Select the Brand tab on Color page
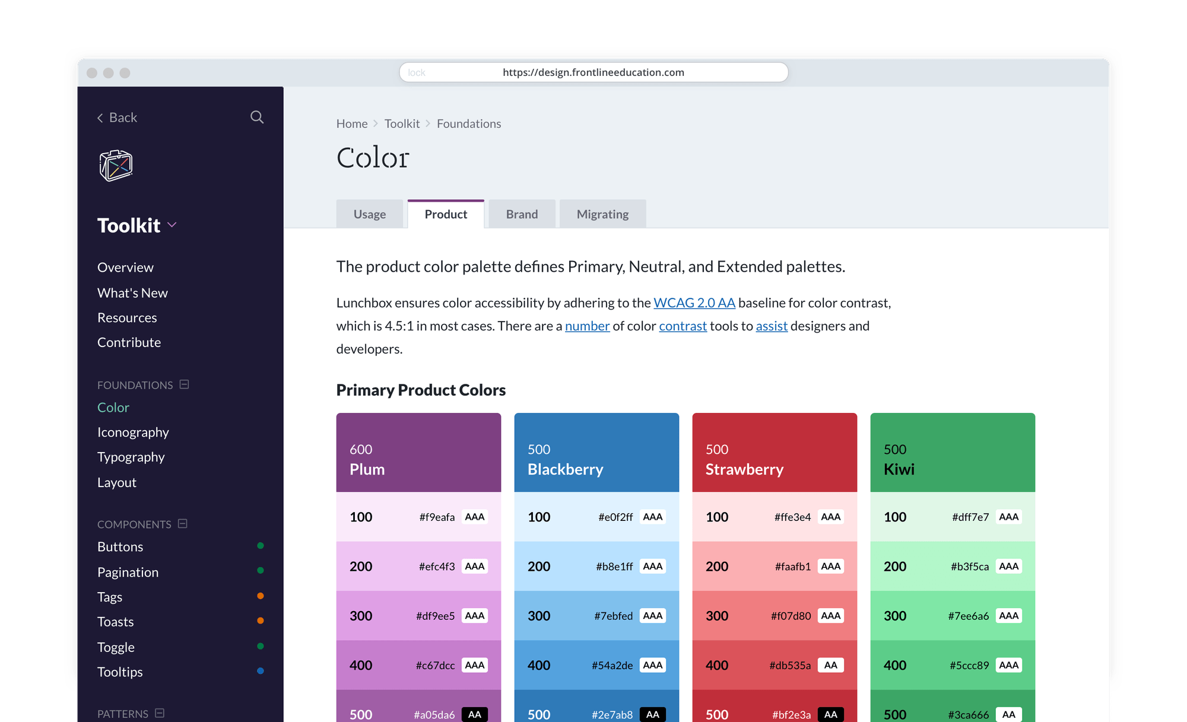Screen dimensions: 1187x722 520,214
